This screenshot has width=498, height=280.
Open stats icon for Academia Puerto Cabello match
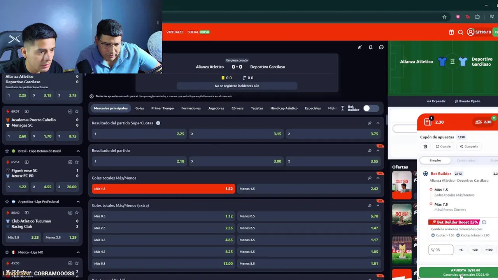point(70,112)
